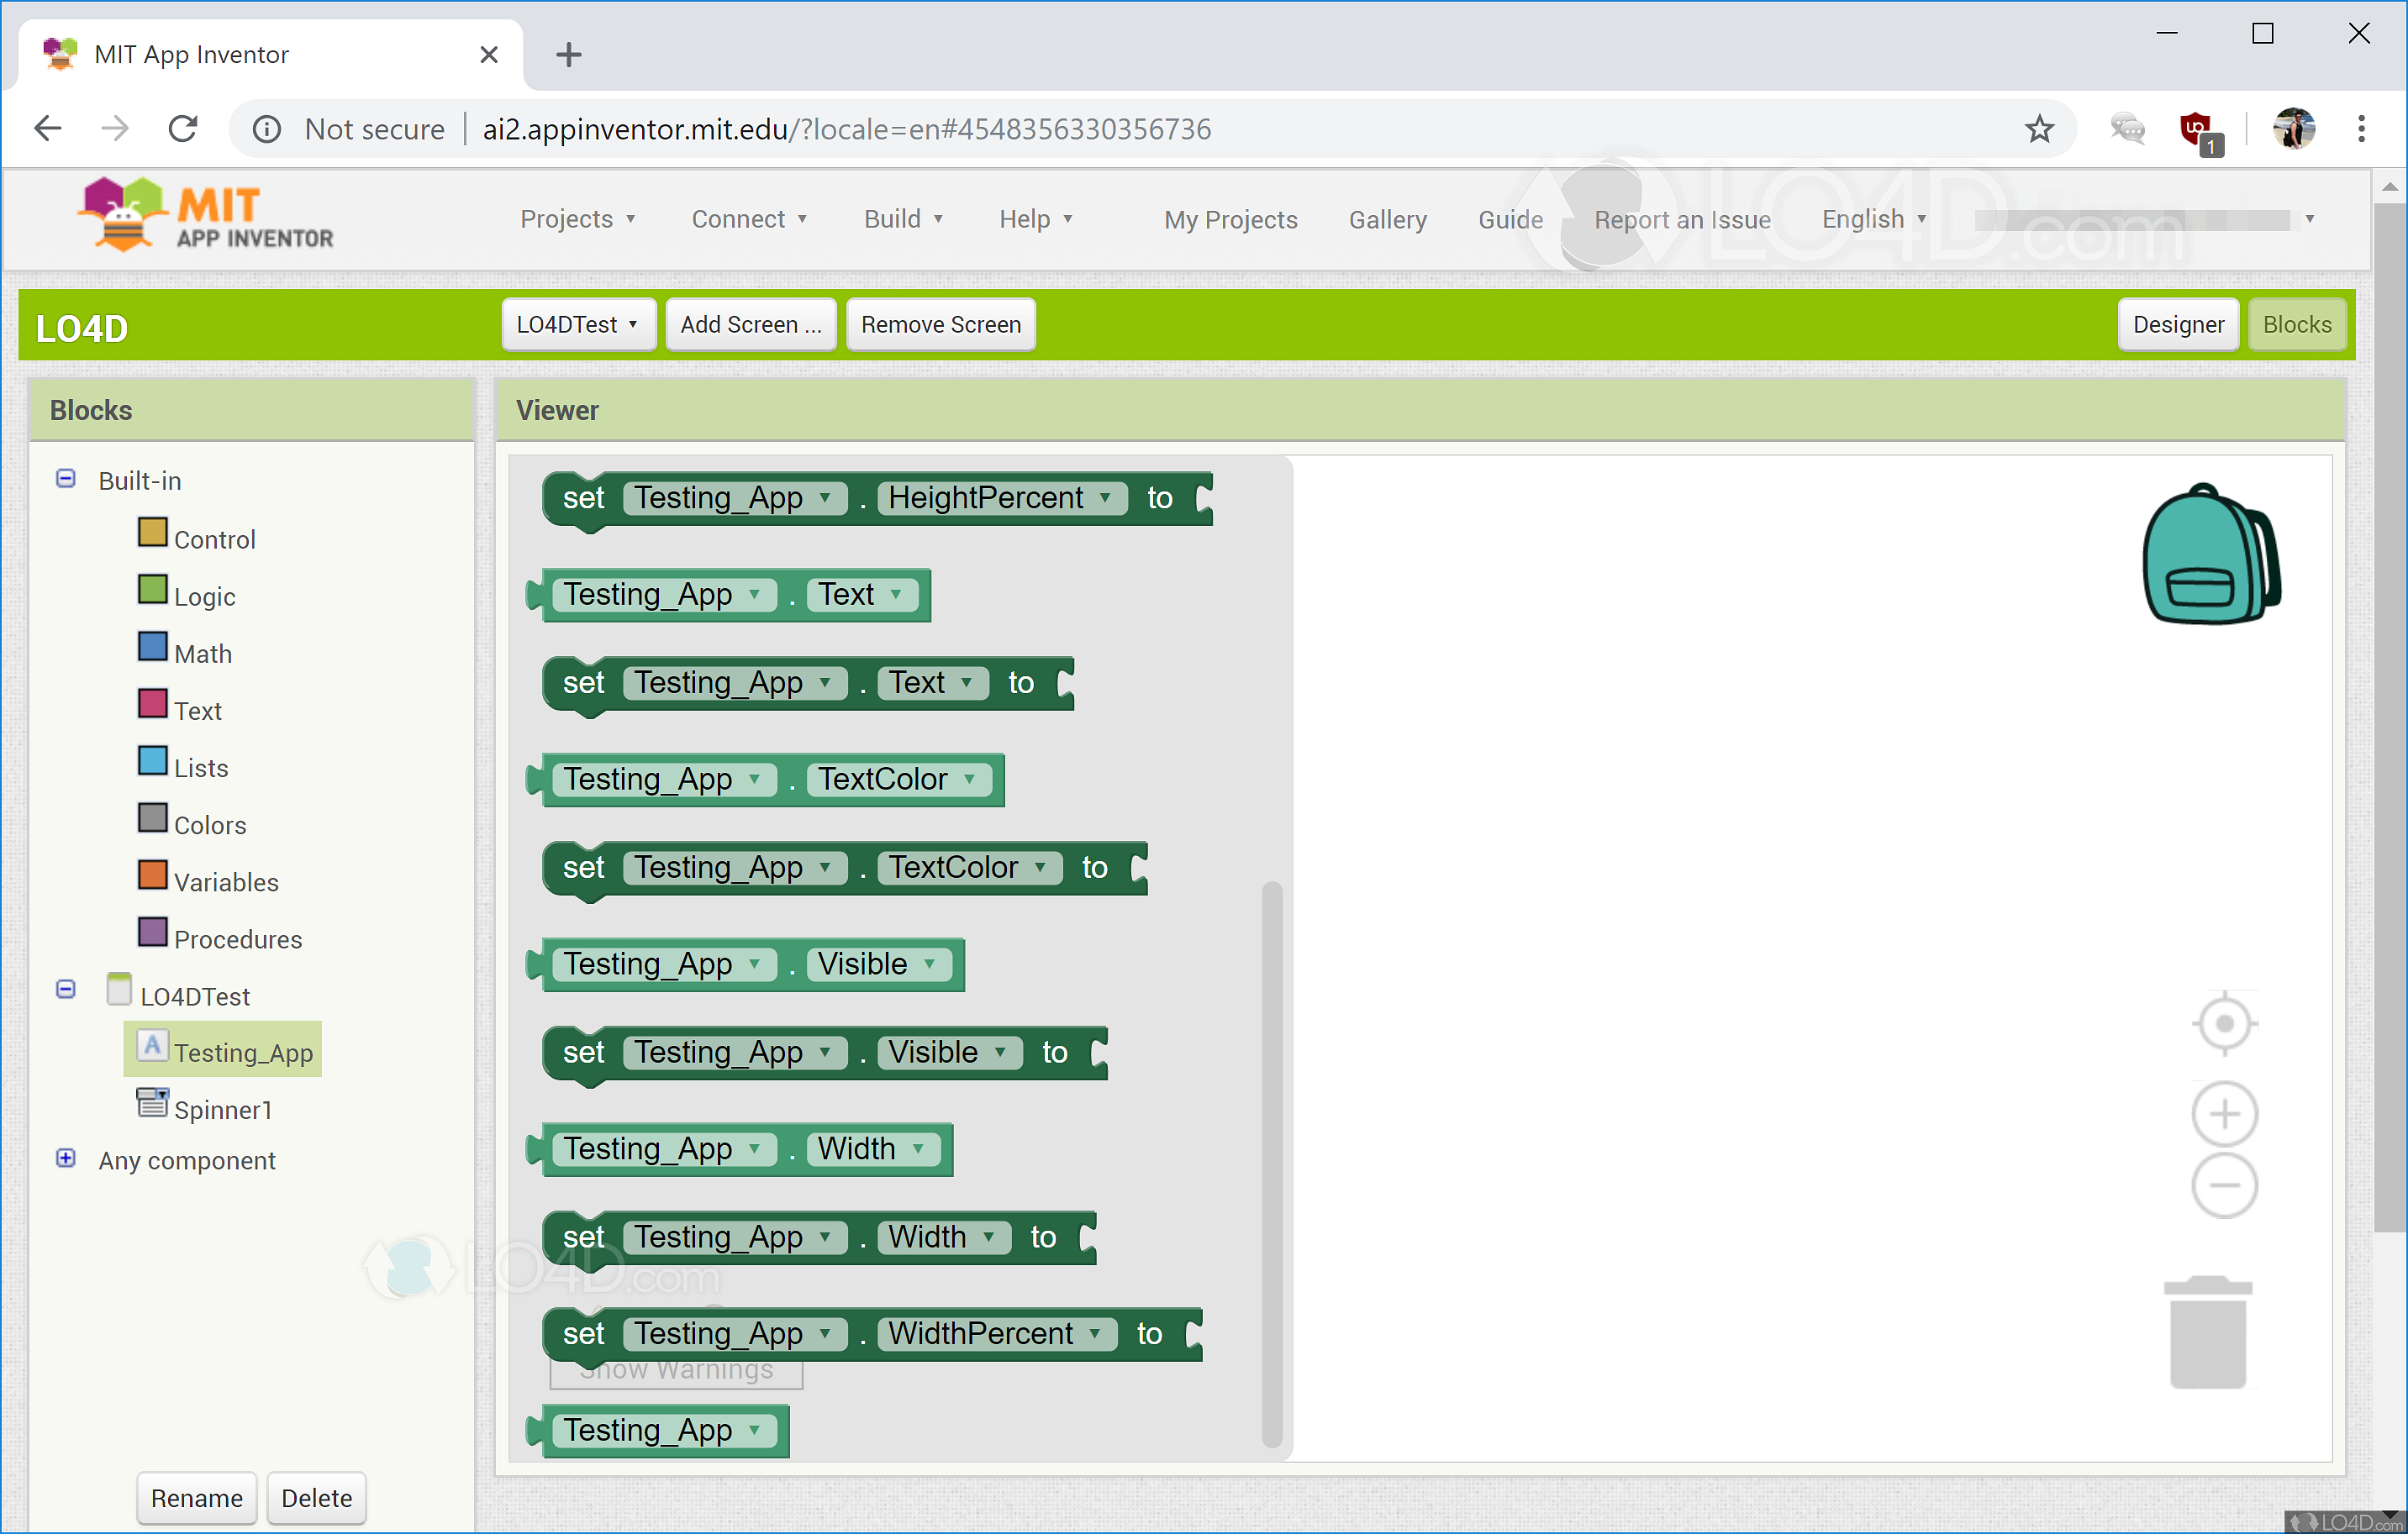This screenshot has height=1534, width=2408.
Task: Zoom out of the blocks workspace
Action: coord(2224,1185)
